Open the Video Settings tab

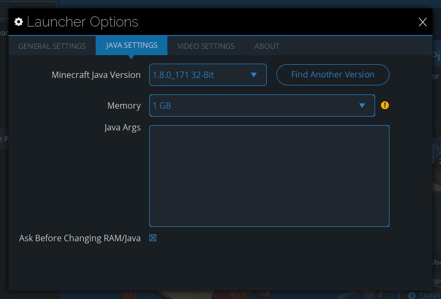point(206,46)
